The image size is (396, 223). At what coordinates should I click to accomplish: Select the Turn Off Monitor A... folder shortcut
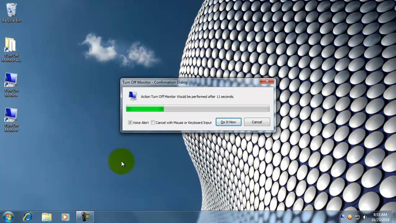click(11, 50)
